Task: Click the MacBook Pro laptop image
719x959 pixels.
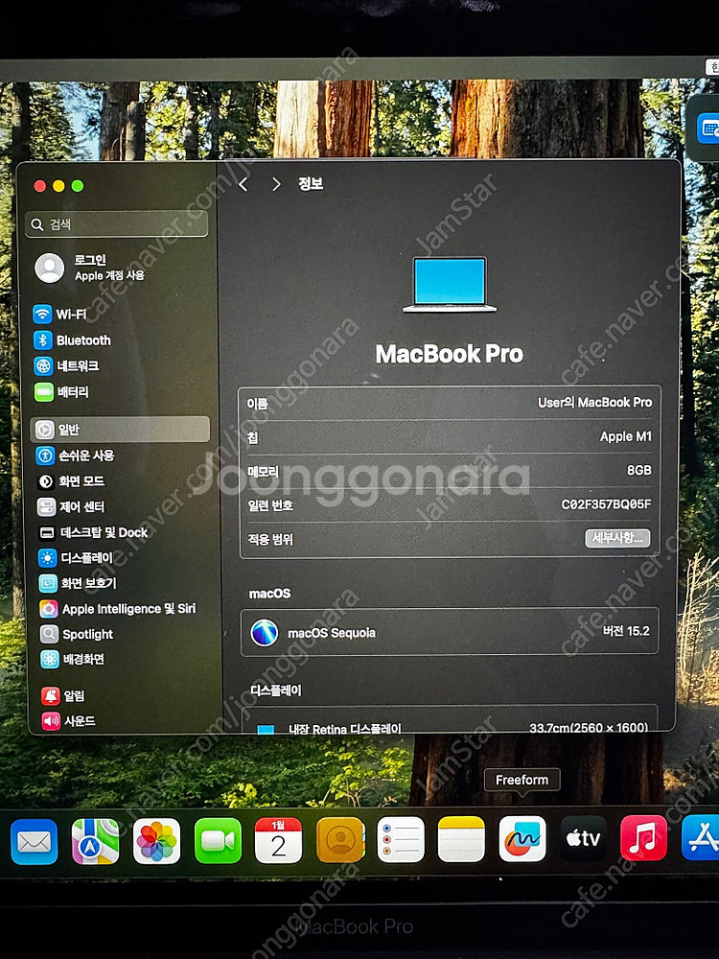Action: tap(450, 285)
